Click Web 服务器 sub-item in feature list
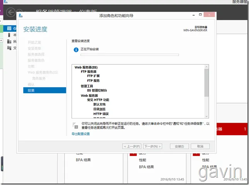The width and height of the screenshot is (249, 185). click(x=89, y=95)
